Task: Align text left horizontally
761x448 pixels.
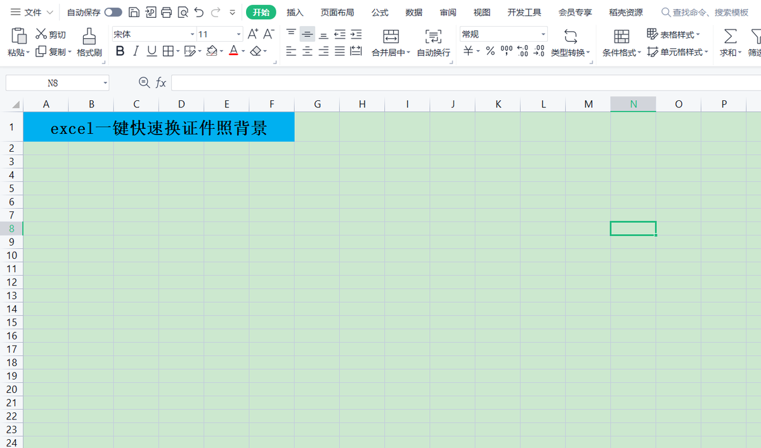Action: tap(290, 51)
